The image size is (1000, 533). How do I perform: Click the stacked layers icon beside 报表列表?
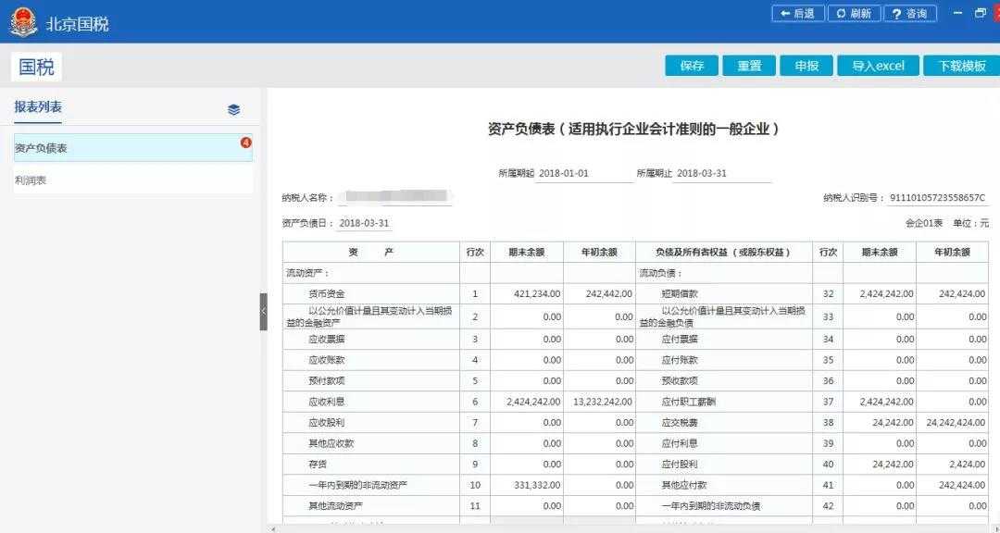(233, 108)
